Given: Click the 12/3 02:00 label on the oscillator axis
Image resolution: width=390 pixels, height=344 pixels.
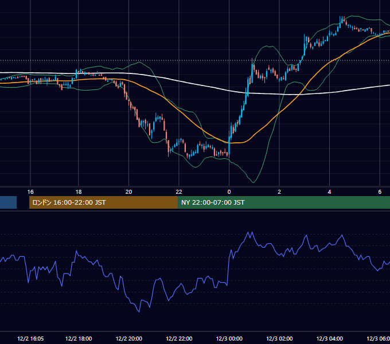Looking at the screenshot, I should pos(279,338).
